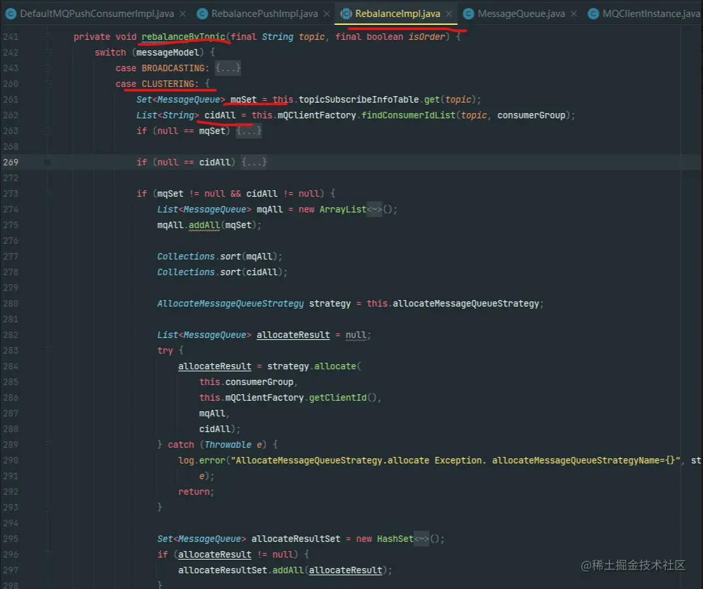Image resolution: width=703 pixels, height=589 pixels.
Task: Click class icon of MessageQueue.java tab
Action: [468, 14]
